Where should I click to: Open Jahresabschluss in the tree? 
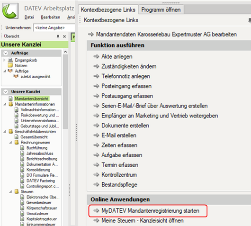click(40, 154)
